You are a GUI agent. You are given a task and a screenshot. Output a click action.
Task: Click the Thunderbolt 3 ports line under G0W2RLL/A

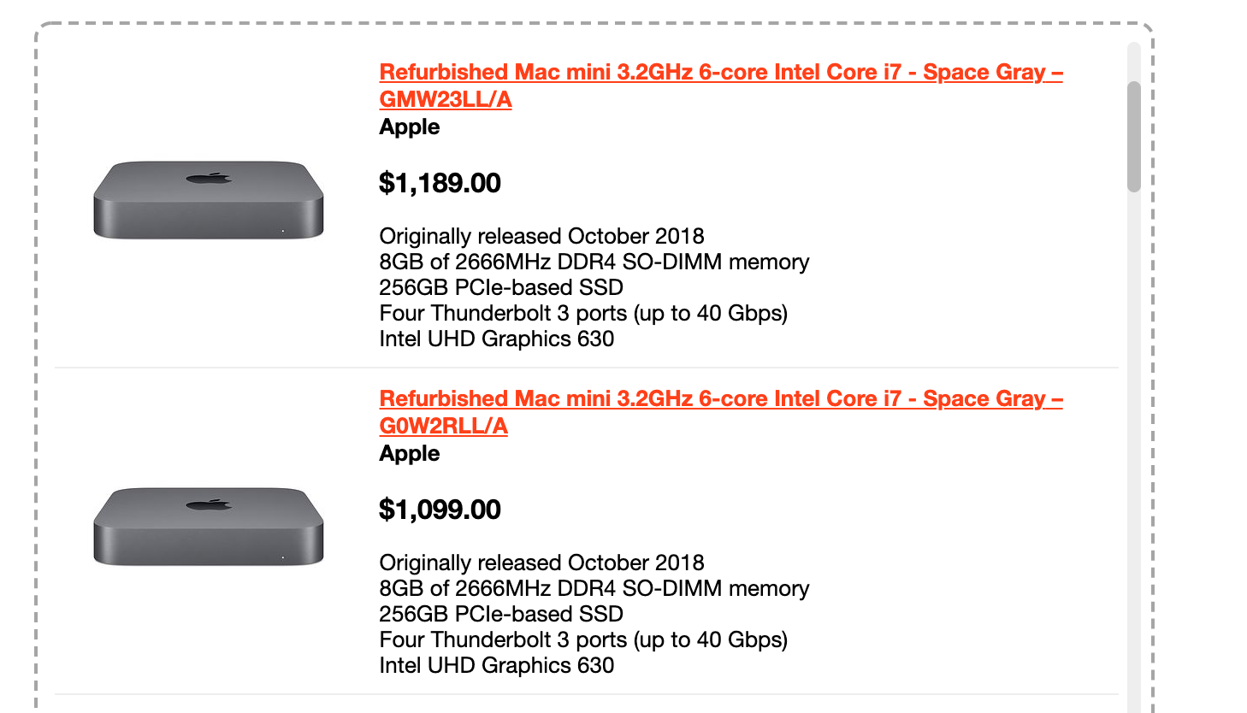pos(583,639)
